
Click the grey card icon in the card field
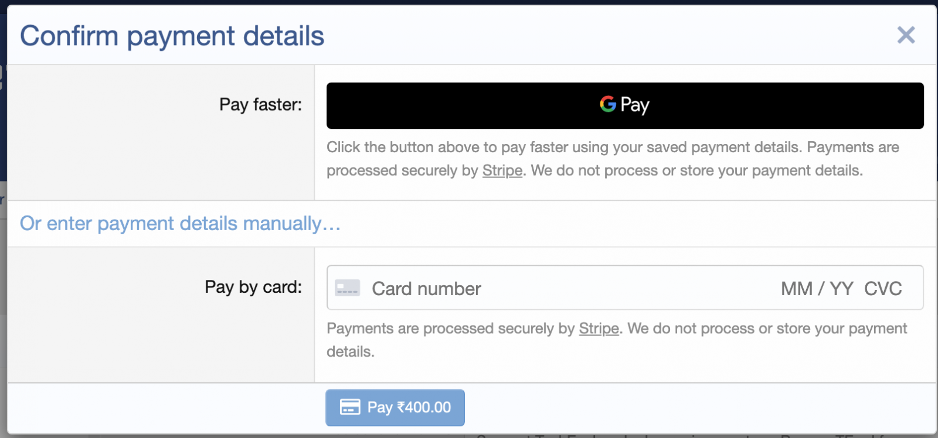(x=347, y=288)
